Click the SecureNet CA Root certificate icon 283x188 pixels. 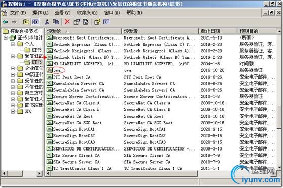point(50,116)
